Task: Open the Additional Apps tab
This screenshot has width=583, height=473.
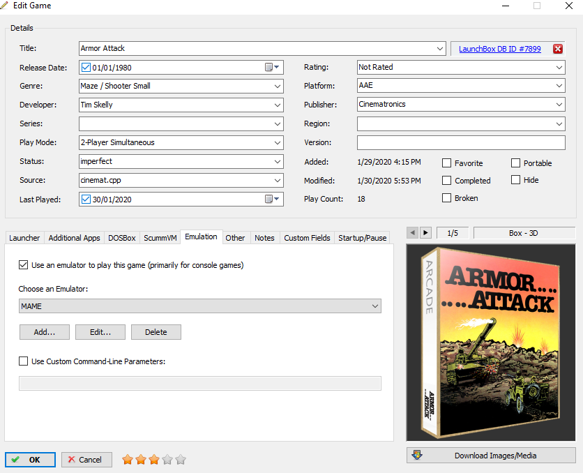Action: [x=75, y=238]
